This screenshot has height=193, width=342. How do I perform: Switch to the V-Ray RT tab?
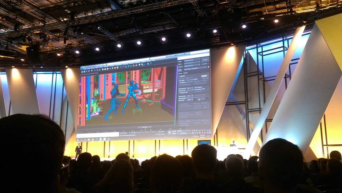[186, 73]
